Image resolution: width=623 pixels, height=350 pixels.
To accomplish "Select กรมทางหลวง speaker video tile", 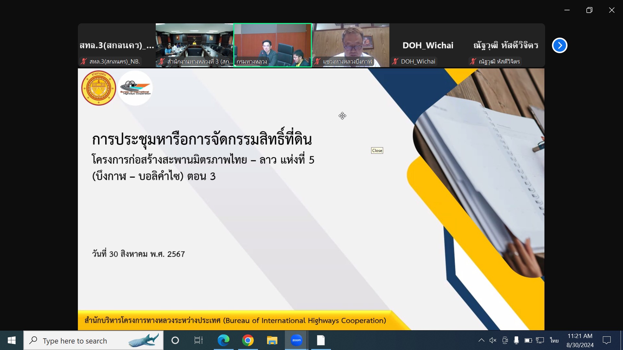I will click(x=273, y=45).
